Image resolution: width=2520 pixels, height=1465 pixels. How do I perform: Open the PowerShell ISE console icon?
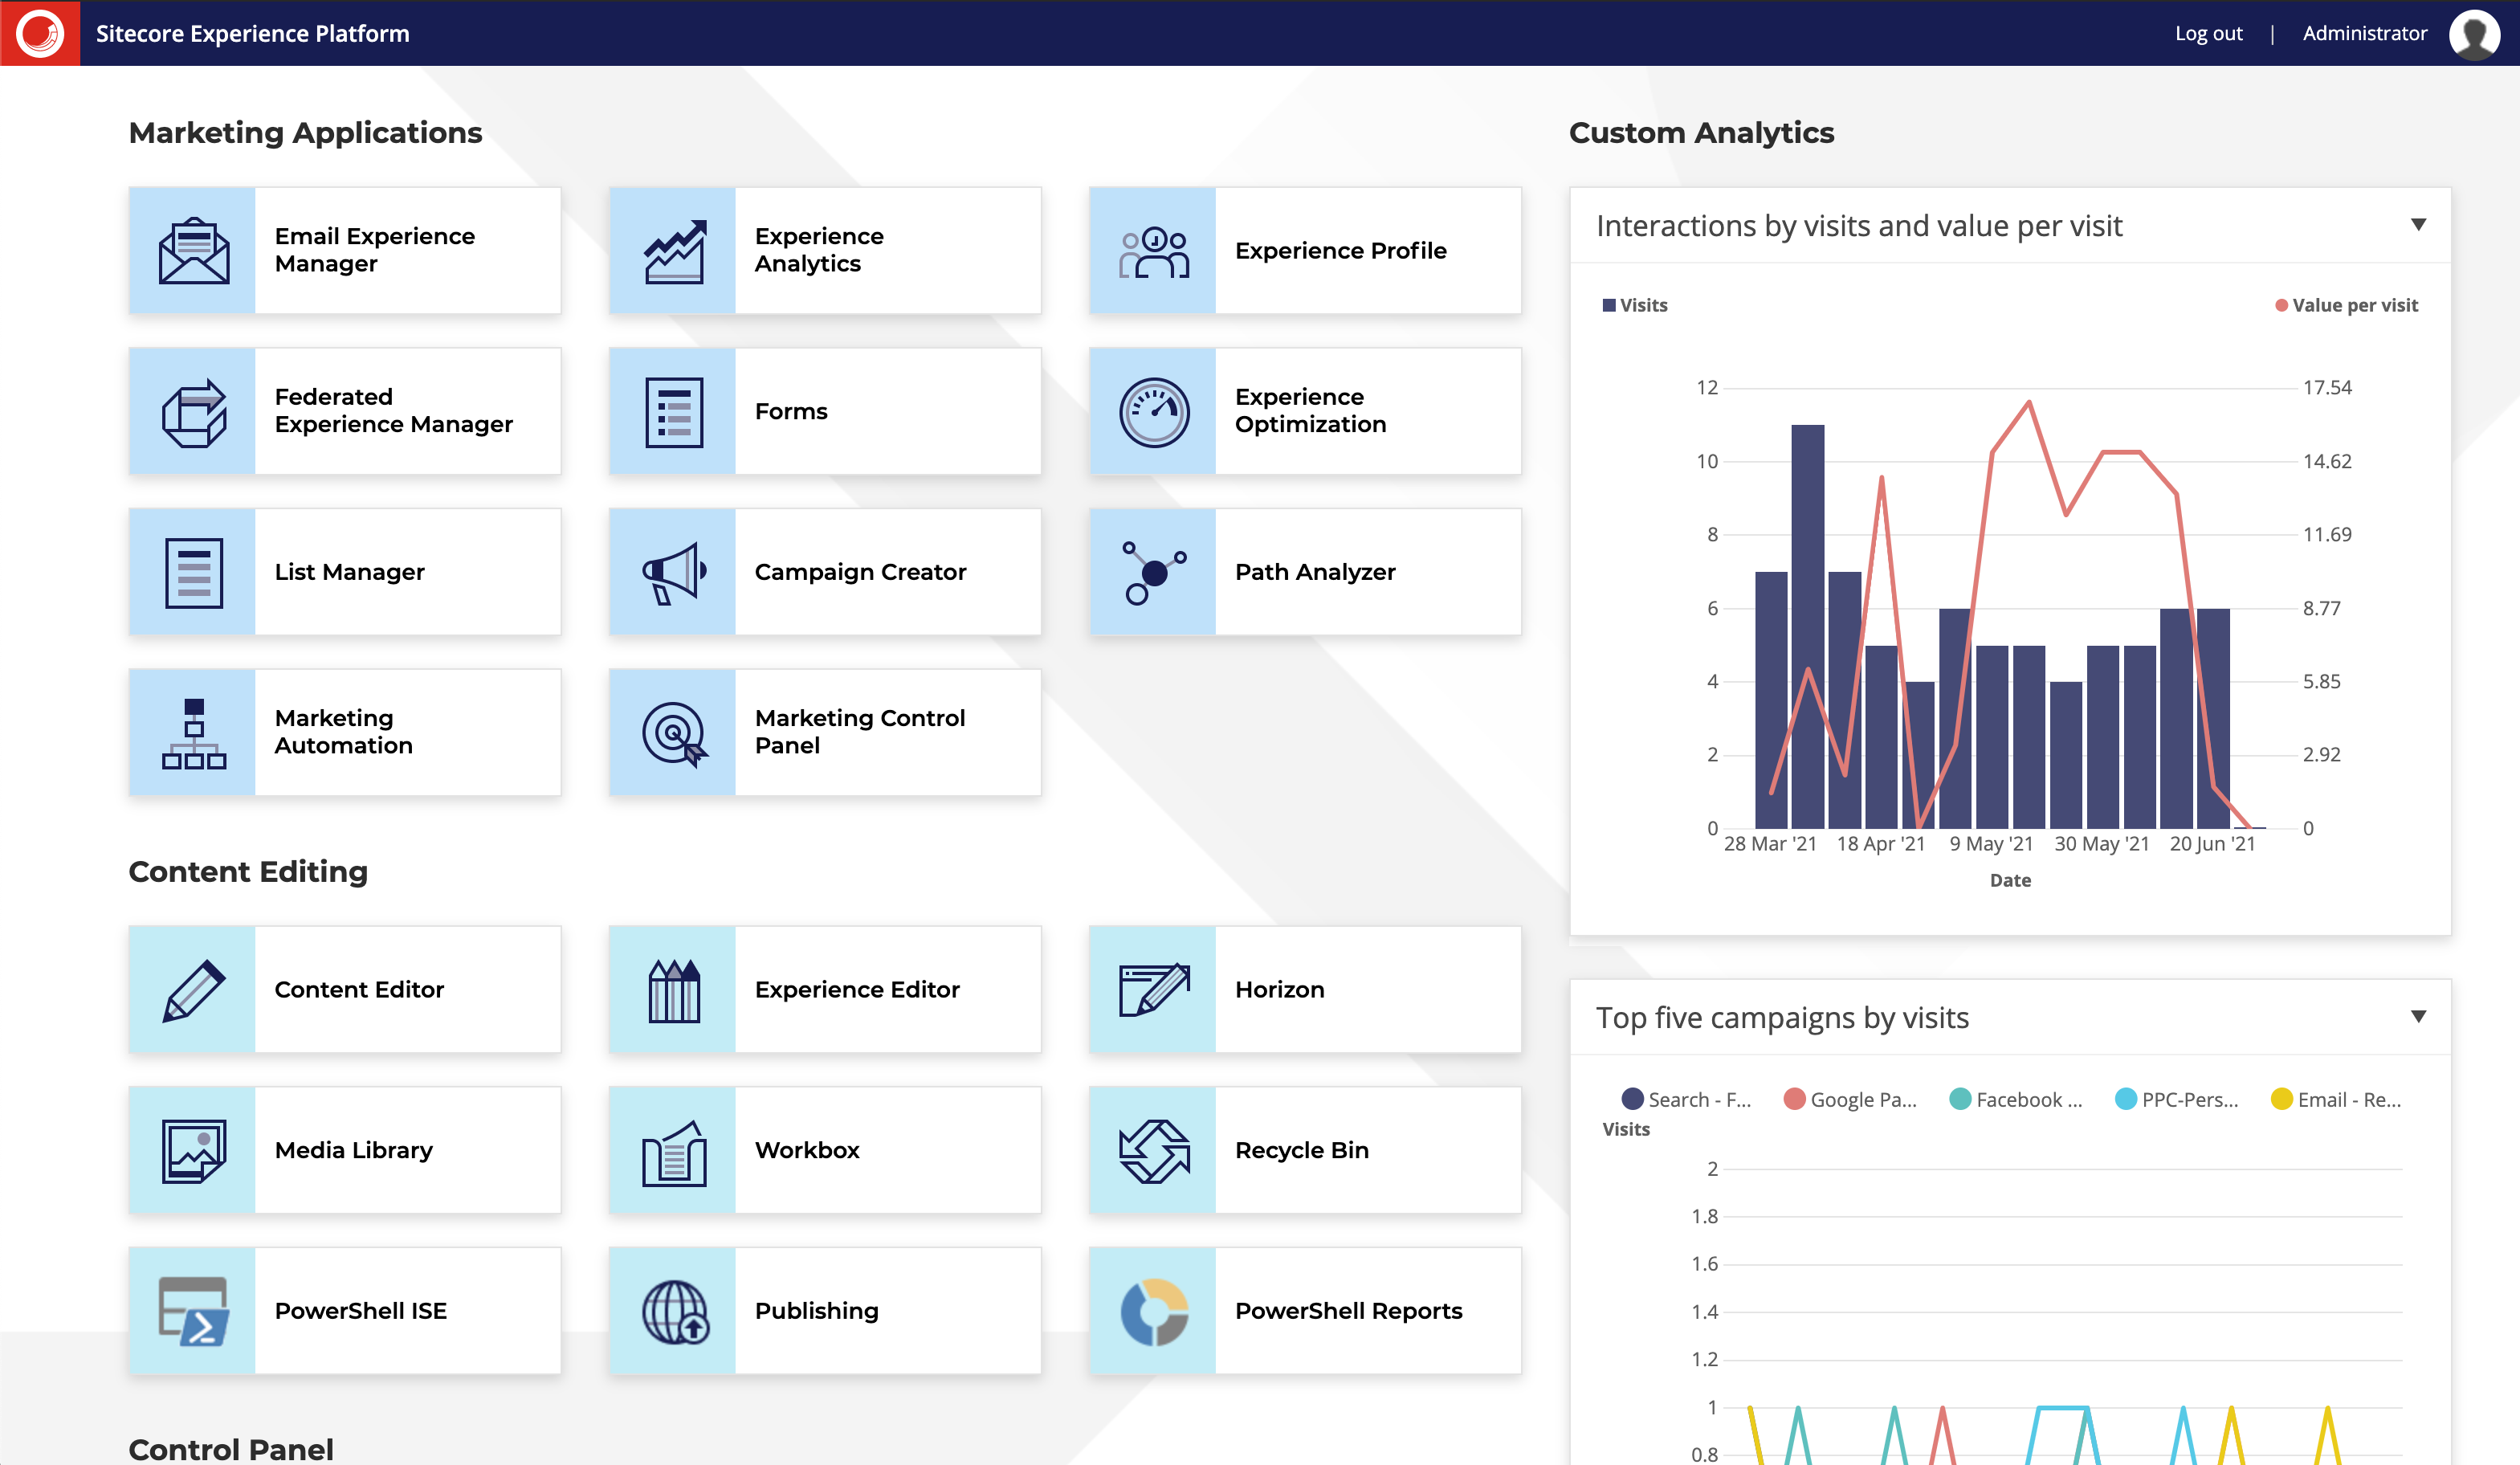click(193, 1311)
